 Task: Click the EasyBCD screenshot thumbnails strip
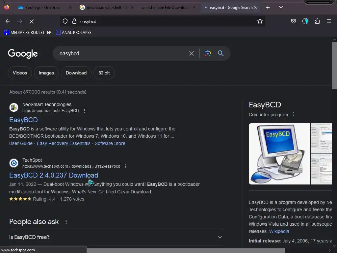click(321, 154)
